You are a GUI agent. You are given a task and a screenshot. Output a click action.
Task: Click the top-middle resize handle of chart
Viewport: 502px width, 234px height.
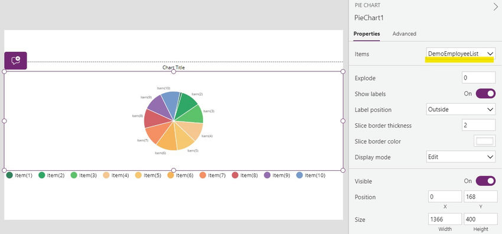click(174, 71)
